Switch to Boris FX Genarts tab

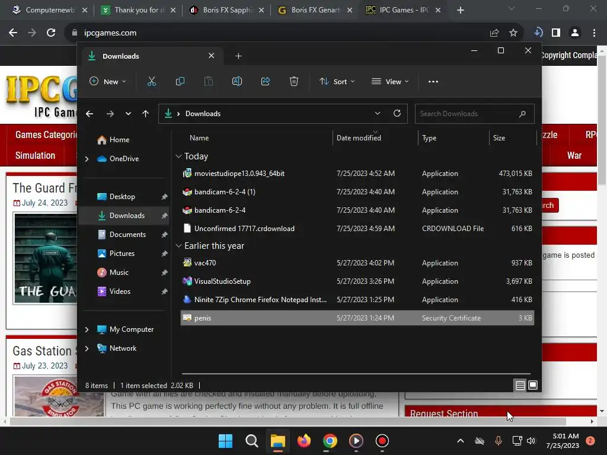[x=315, y=10]
